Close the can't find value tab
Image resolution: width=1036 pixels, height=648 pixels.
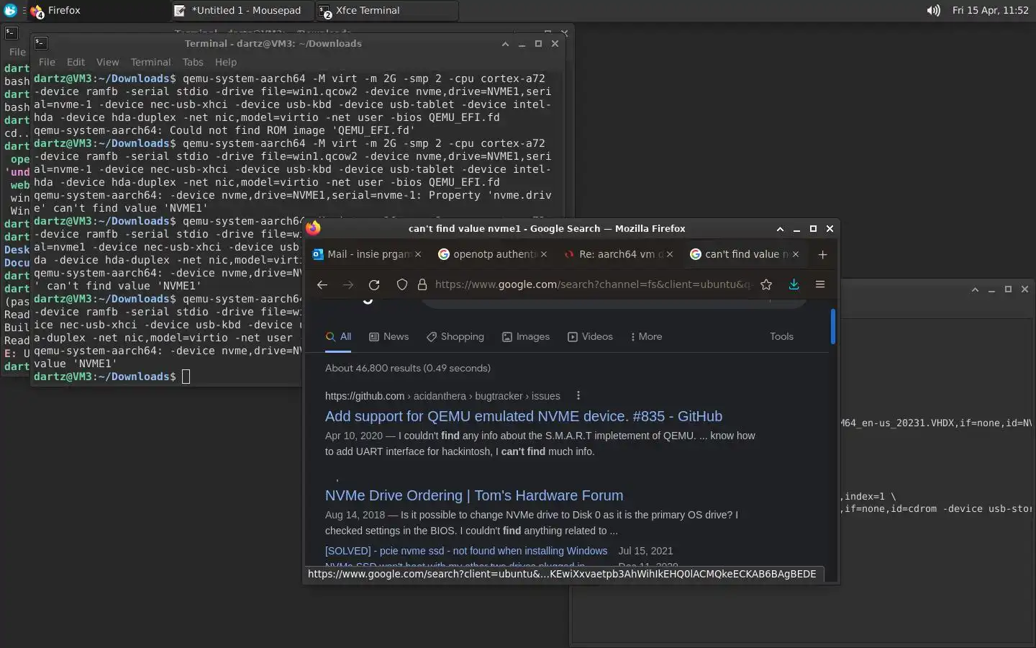[796, 254]
